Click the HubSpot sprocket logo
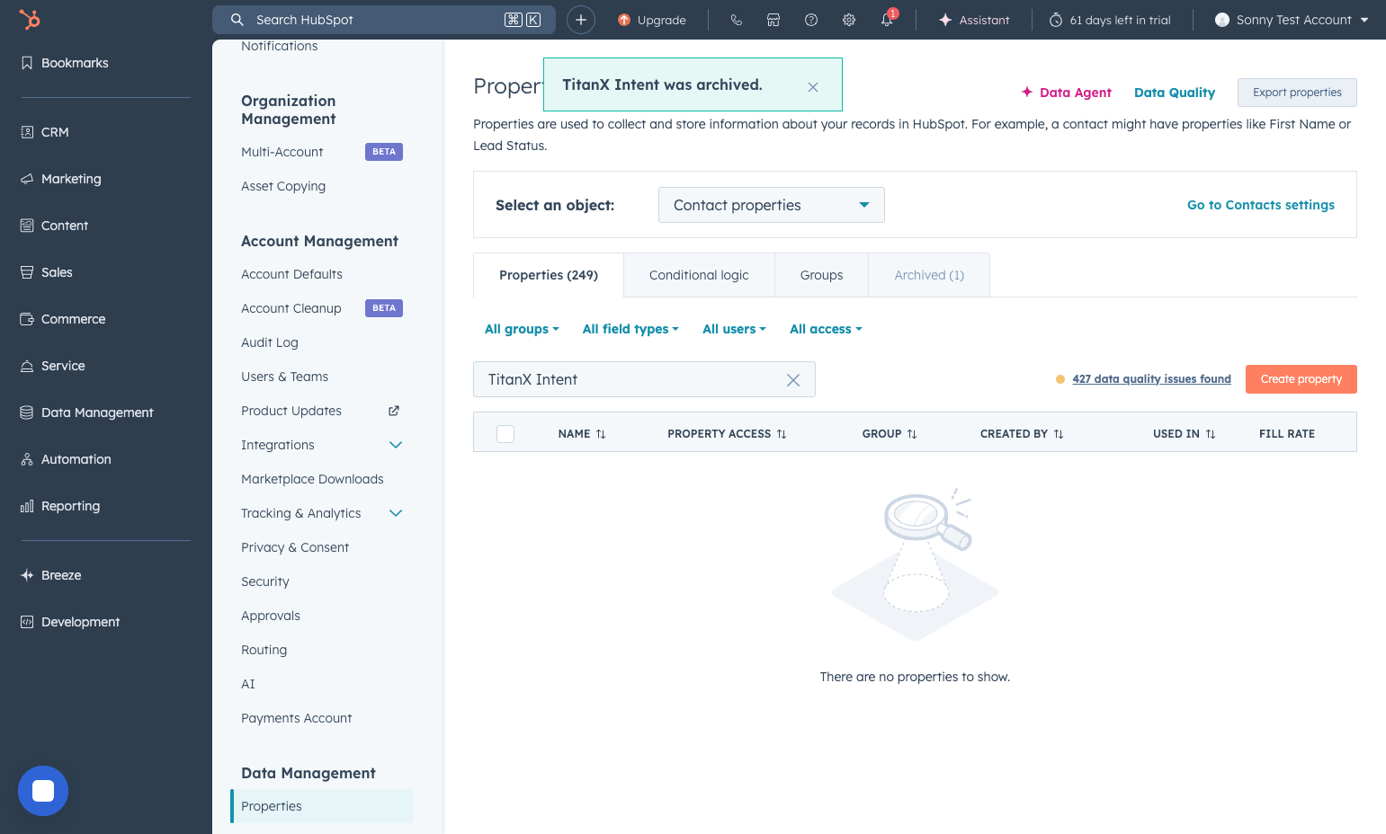Screen dimensions: 1386x834 pos(30,19)
